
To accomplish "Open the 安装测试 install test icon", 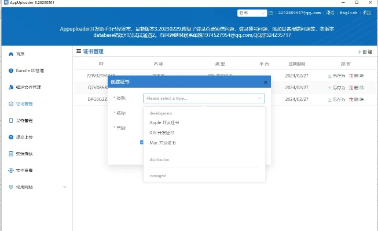I will [x=10, y=154].
